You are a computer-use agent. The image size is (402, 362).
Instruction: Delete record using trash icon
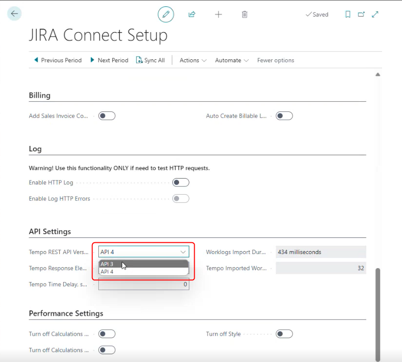(x=245, y=15)
